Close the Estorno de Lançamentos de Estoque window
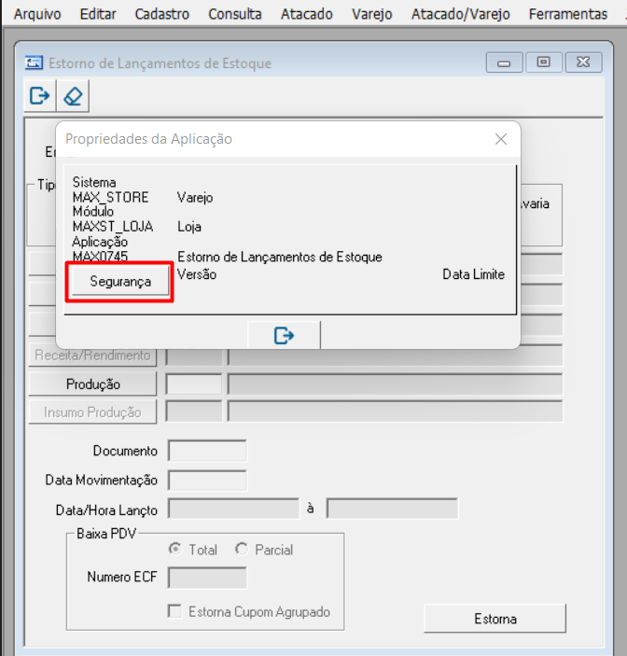 (583, 63)
